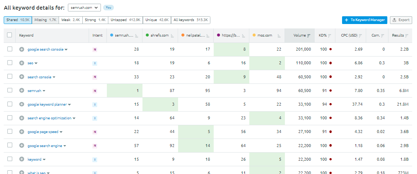Sort by the semrush.com column sort icon
Screen dimensions: 417x174
coord(137,35)
